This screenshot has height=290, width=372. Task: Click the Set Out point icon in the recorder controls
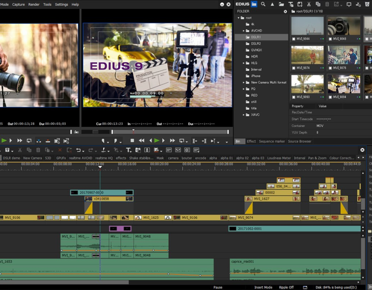[x=115, y=141]
